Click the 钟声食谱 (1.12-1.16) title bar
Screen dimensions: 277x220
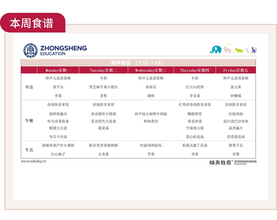[x=137, y=63]
